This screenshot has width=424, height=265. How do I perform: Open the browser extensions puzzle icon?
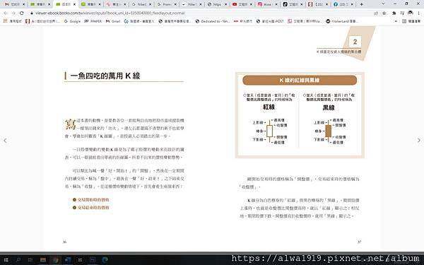click(394, 13)
